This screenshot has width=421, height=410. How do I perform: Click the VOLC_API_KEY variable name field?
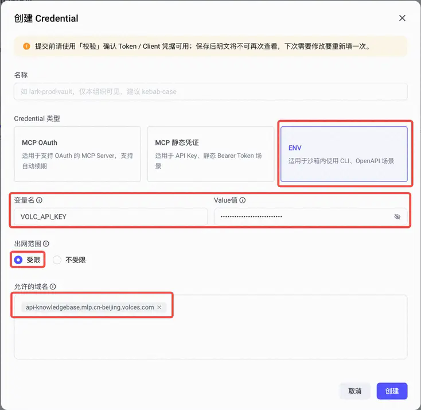coord(111,216)
